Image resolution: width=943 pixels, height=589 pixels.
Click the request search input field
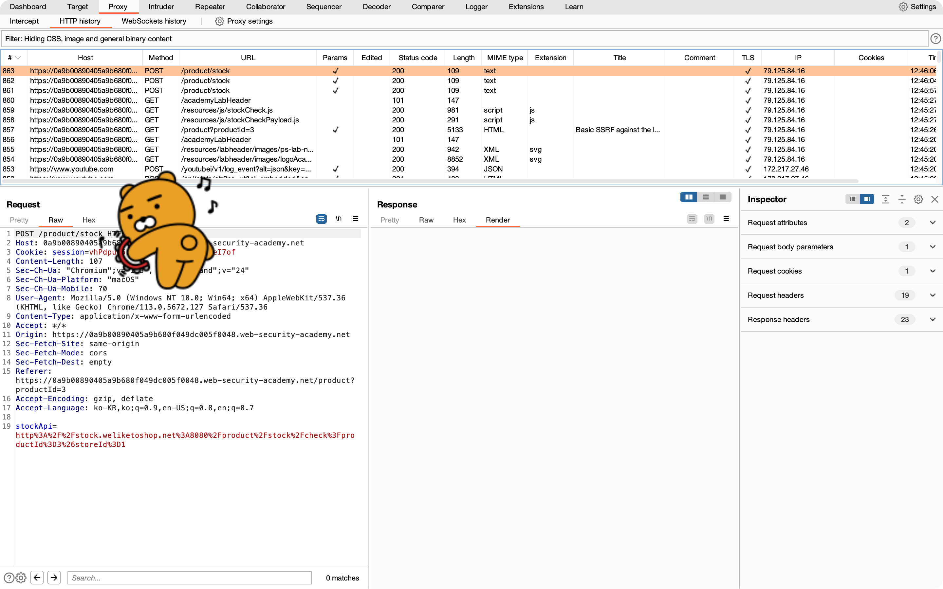189,578
